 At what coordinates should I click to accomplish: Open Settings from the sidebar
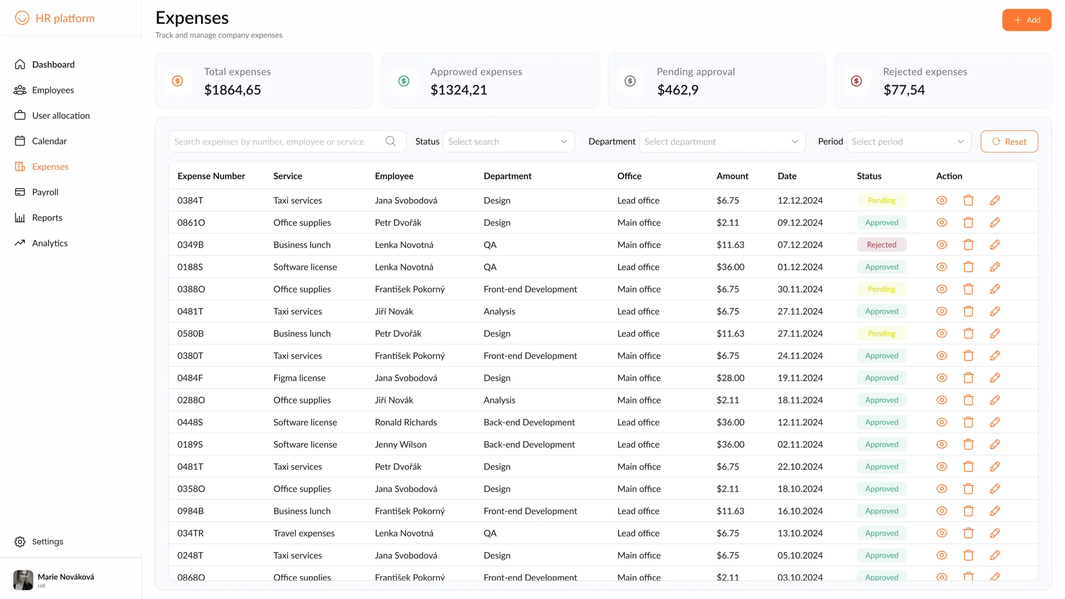tap(47, 542)
